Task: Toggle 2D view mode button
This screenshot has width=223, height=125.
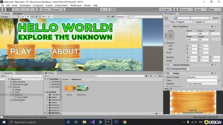Action: [x=23, y=17]
